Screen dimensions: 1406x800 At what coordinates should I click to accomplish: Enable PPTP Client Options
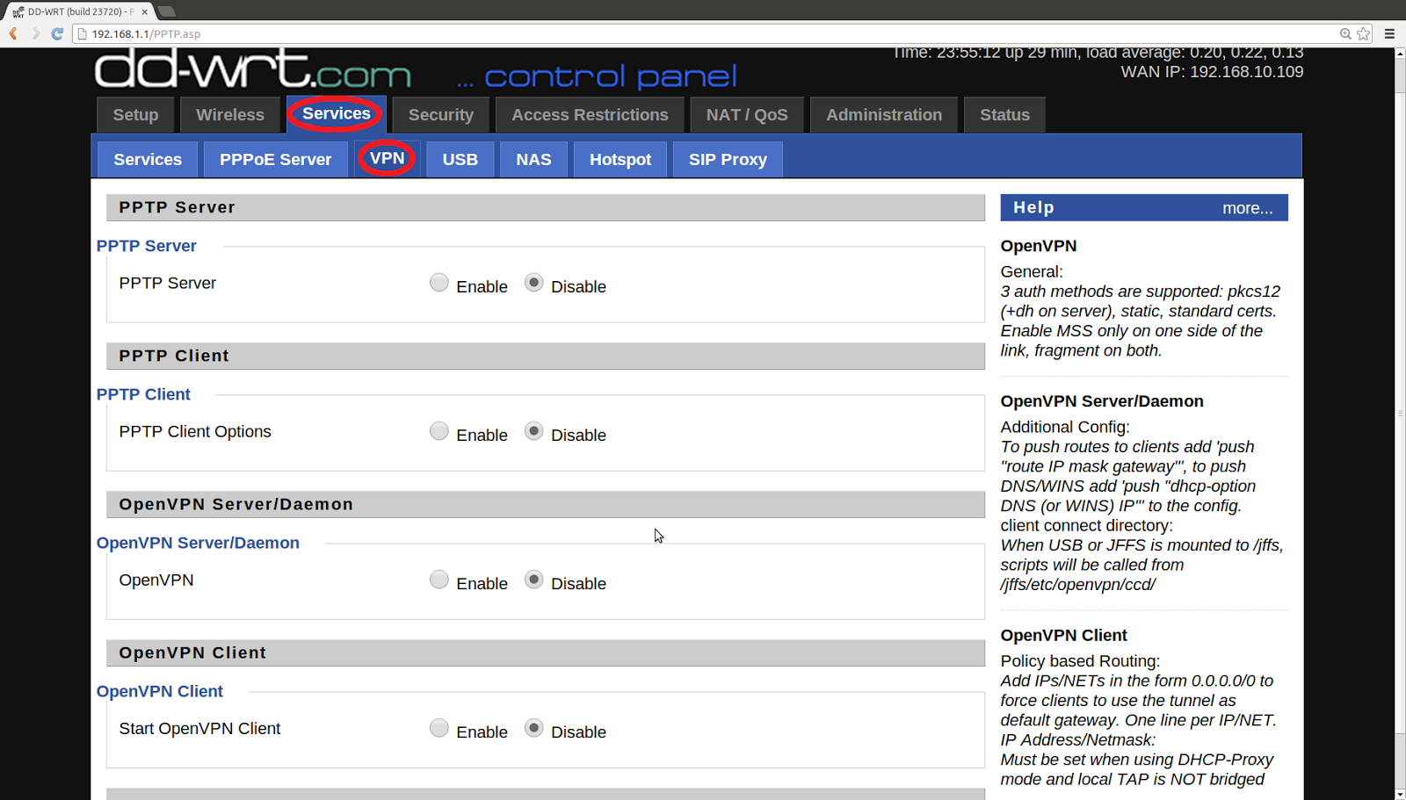[x=438, y=431]
